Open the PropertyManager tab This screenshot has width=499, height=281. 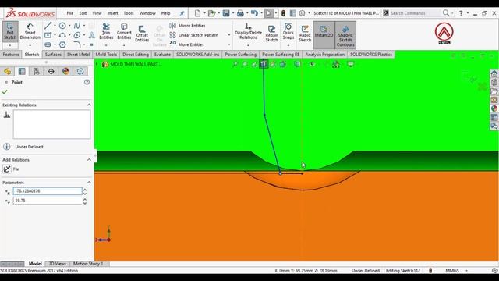(22, 71)
